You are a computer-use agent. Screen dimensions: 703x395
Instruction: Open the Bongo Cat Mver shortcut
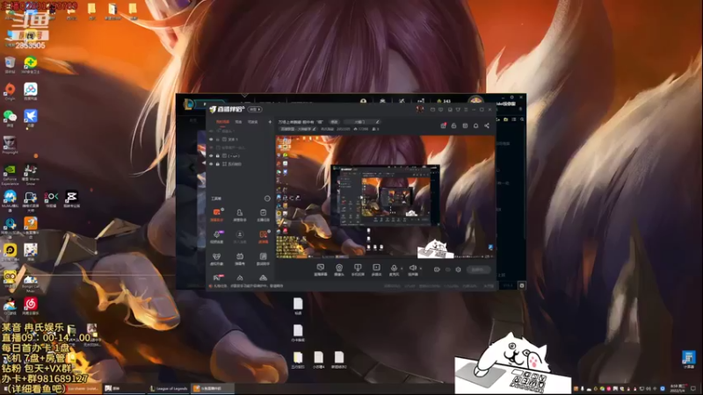[31, 283]
